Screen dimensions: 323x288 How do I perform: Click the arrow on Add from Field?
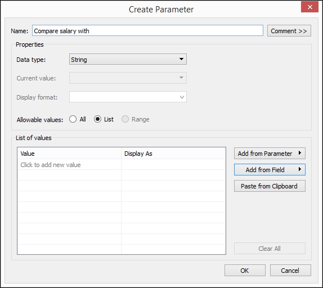300,169
